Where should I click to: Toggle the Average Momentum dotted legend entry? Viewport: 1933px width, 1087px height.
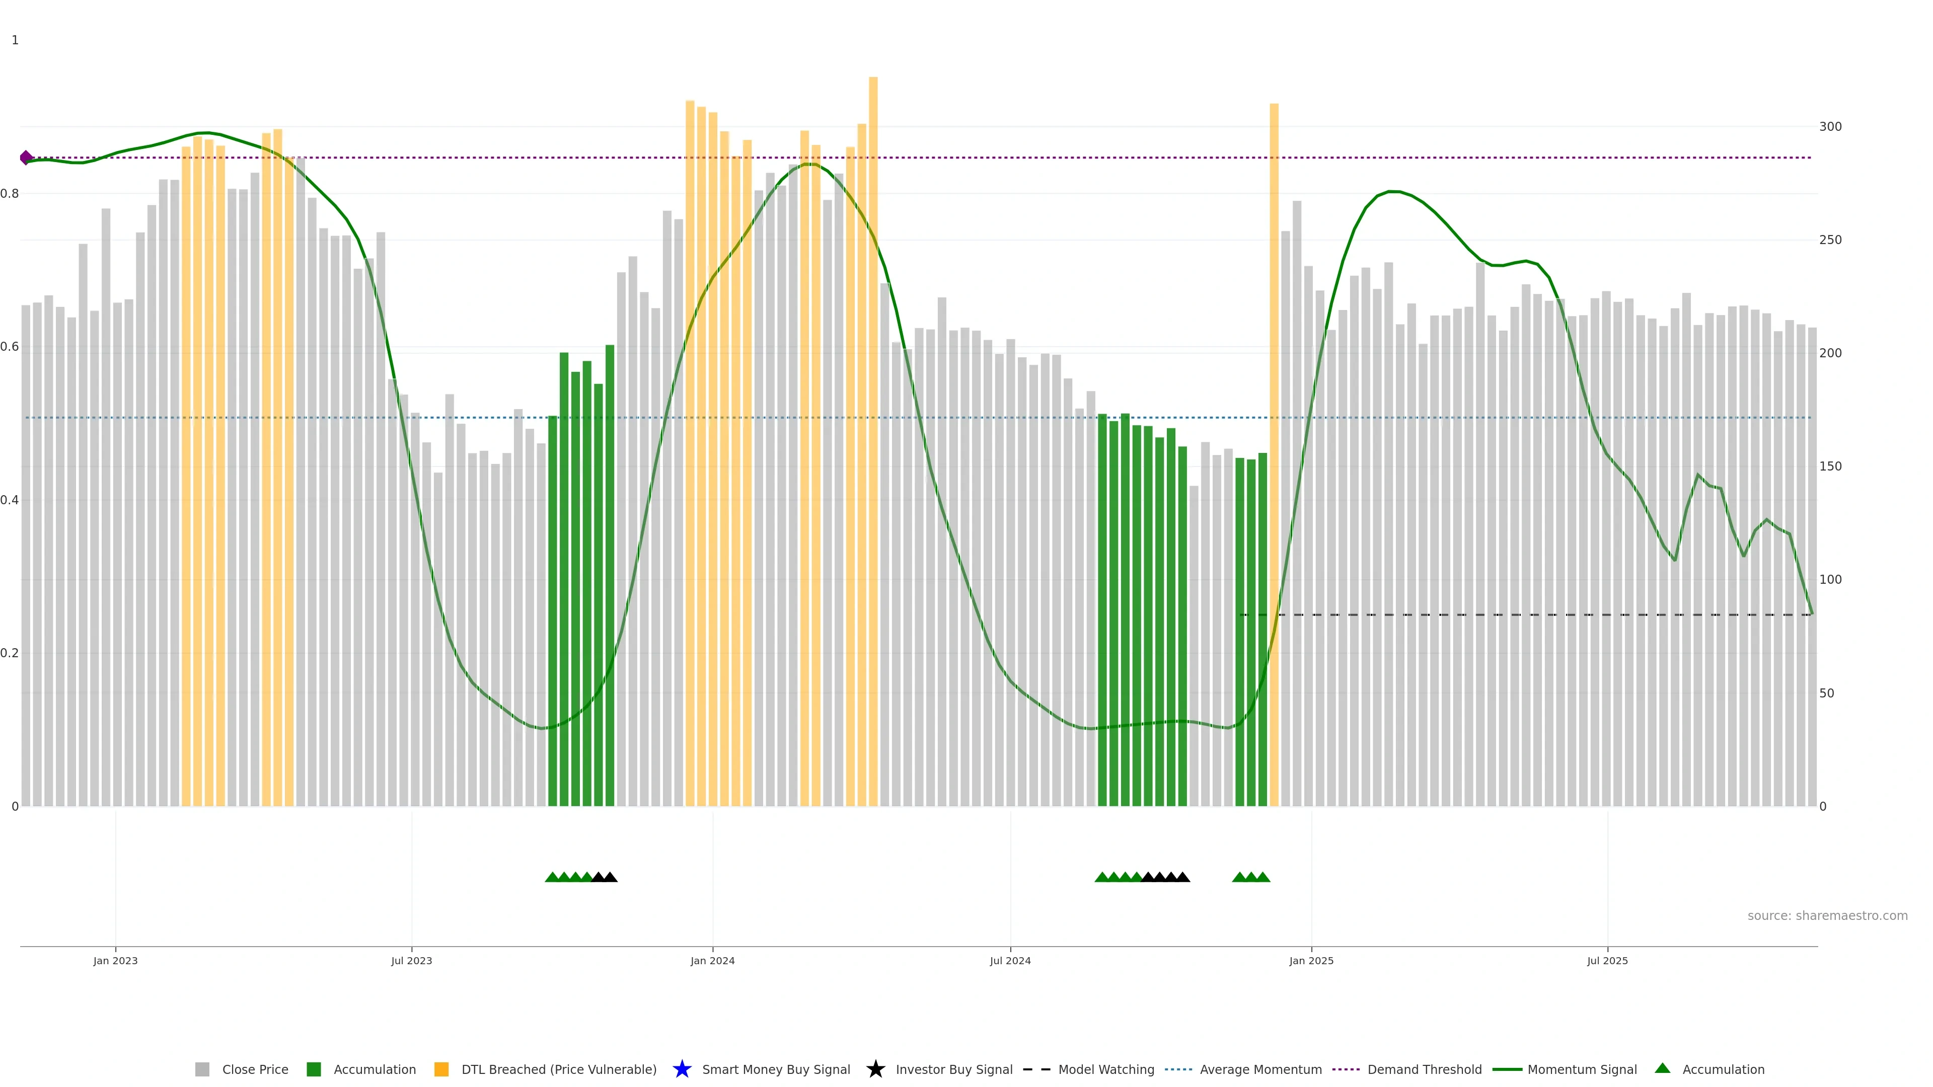(x=1178, y=1069)
